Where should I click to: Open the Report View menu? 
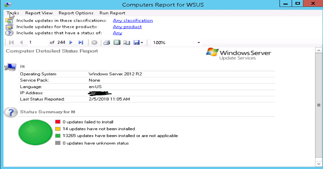coord(39,13)
